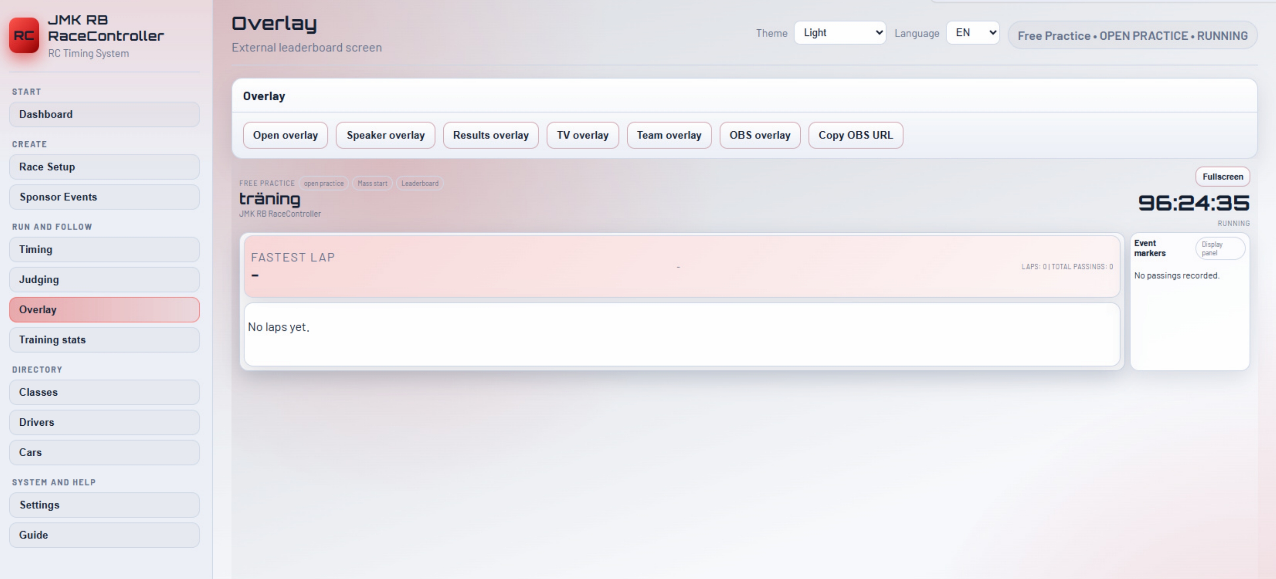Click the Mass start tag chip
The image size is (1276, 579).
(x=372, y=183)
